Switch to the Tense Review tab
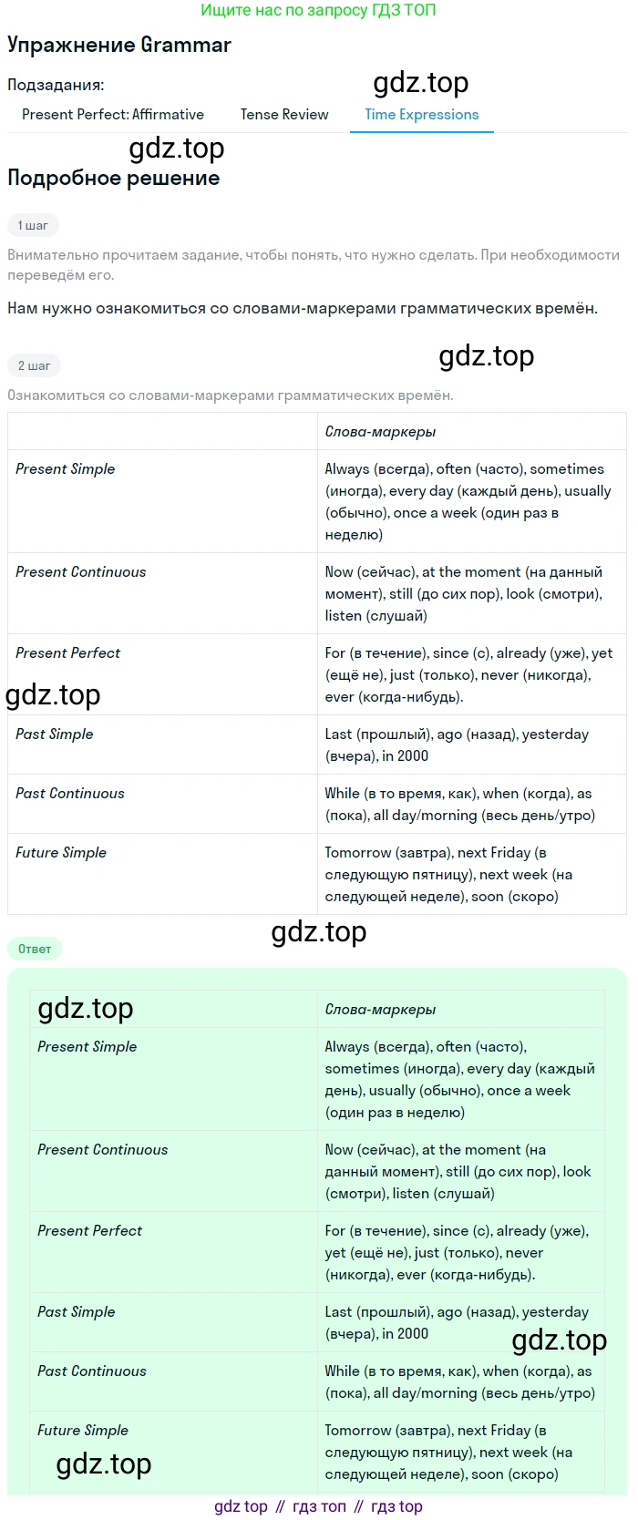Image resolution: width=638 pixels, height=1520 pixels. tap(284, 115)
